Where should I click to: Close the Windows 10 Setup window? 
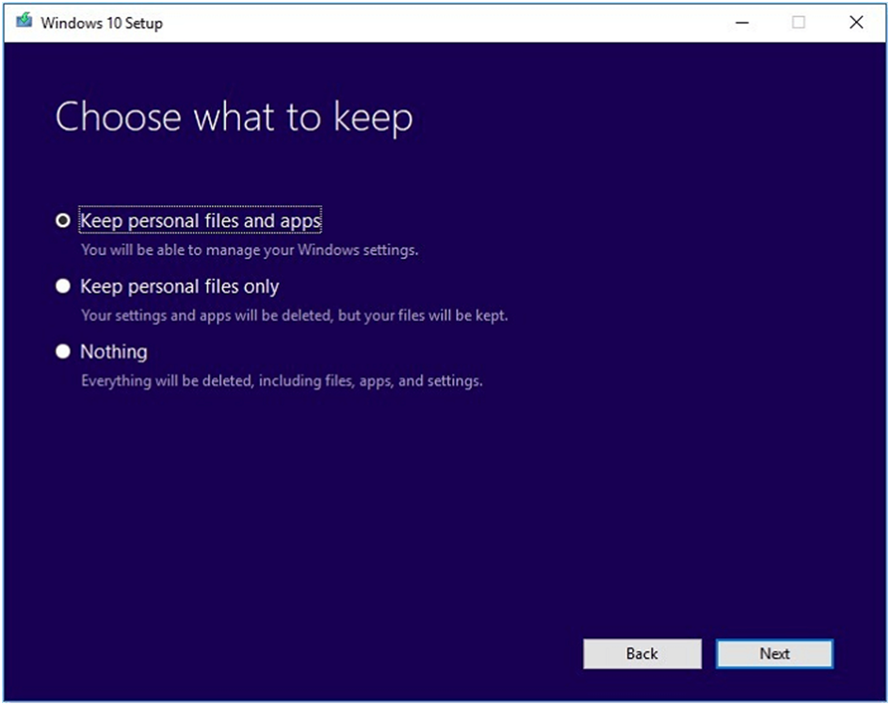[856, 23]
